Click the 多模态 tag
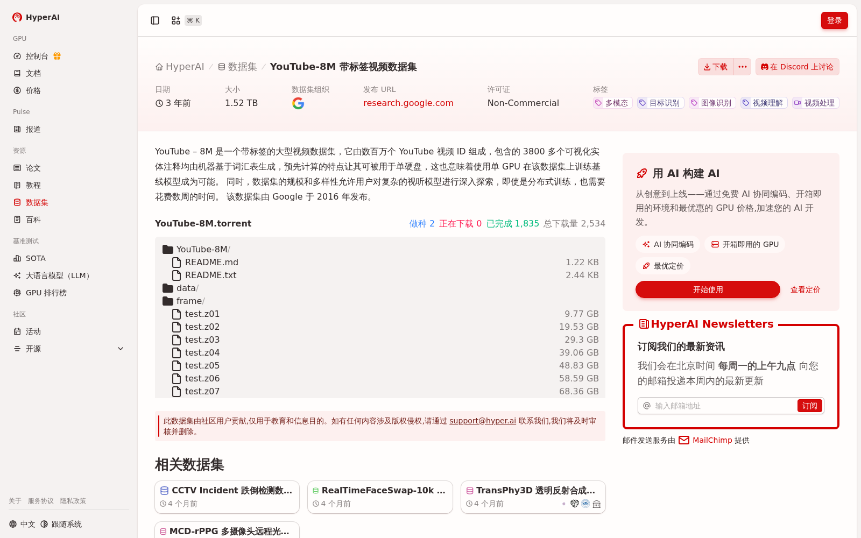 [x=612, y=103]
